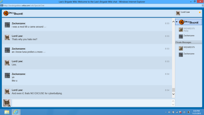Click the Internet Explorer icon in the title bar

(2, 2)
